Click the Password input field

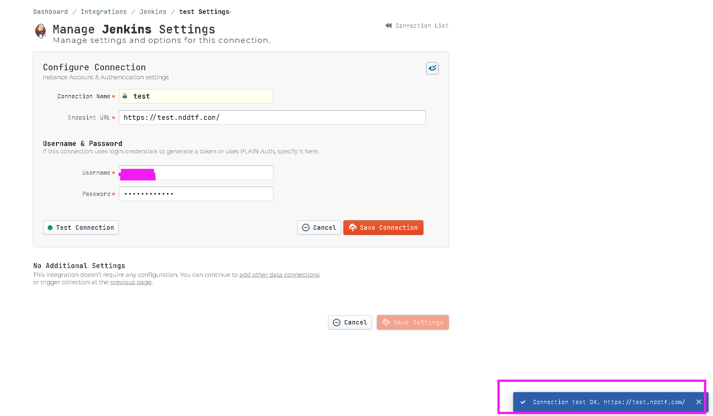tap(196, 194)
